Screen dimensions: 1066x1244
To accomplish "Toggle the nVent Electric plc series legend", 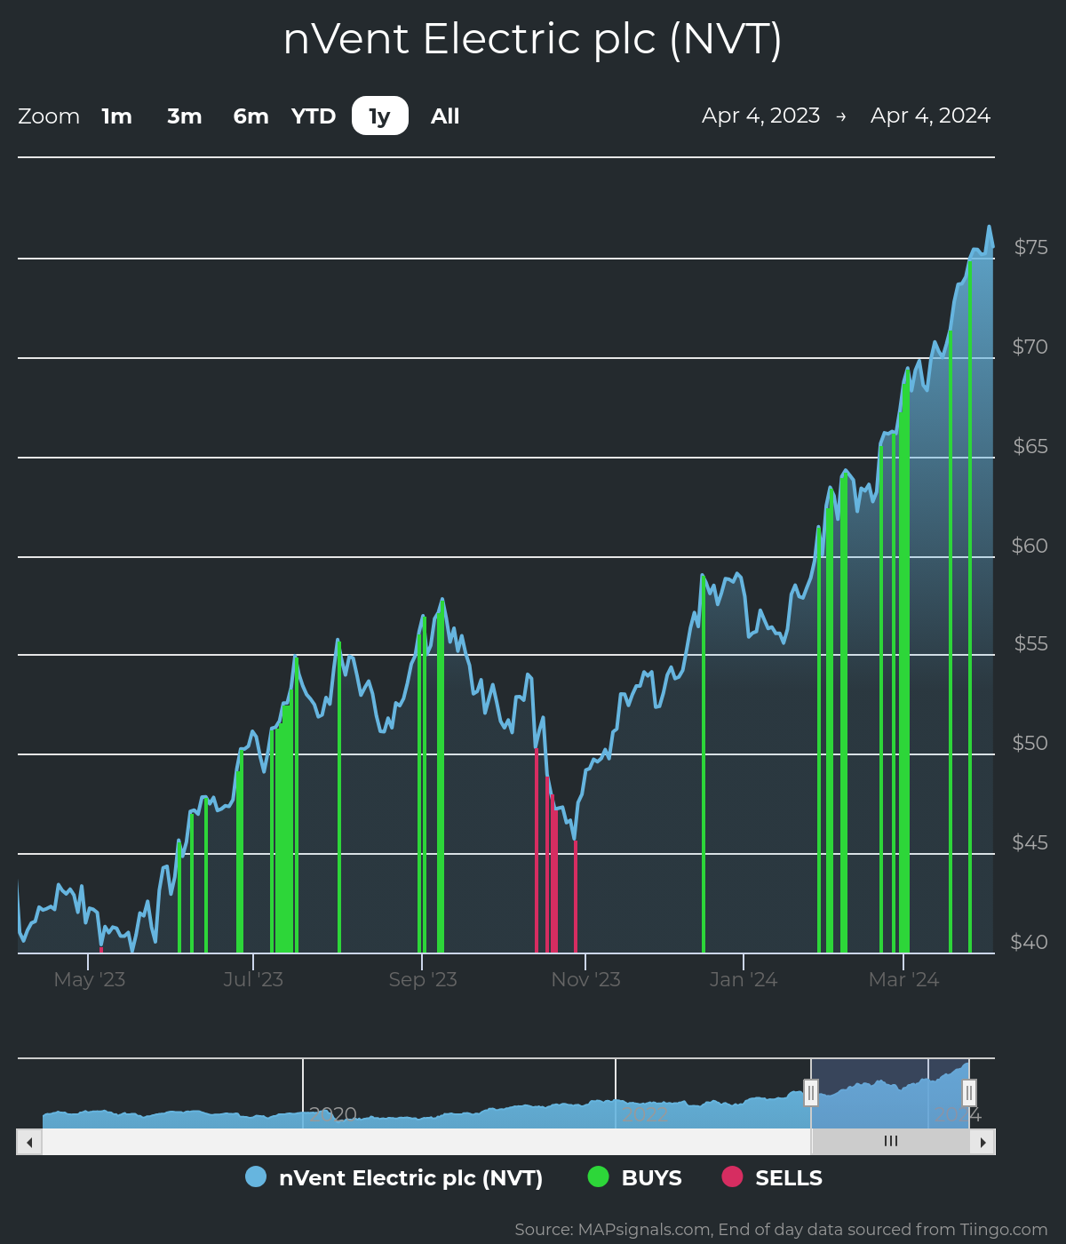I will (x=410, y=1178).
